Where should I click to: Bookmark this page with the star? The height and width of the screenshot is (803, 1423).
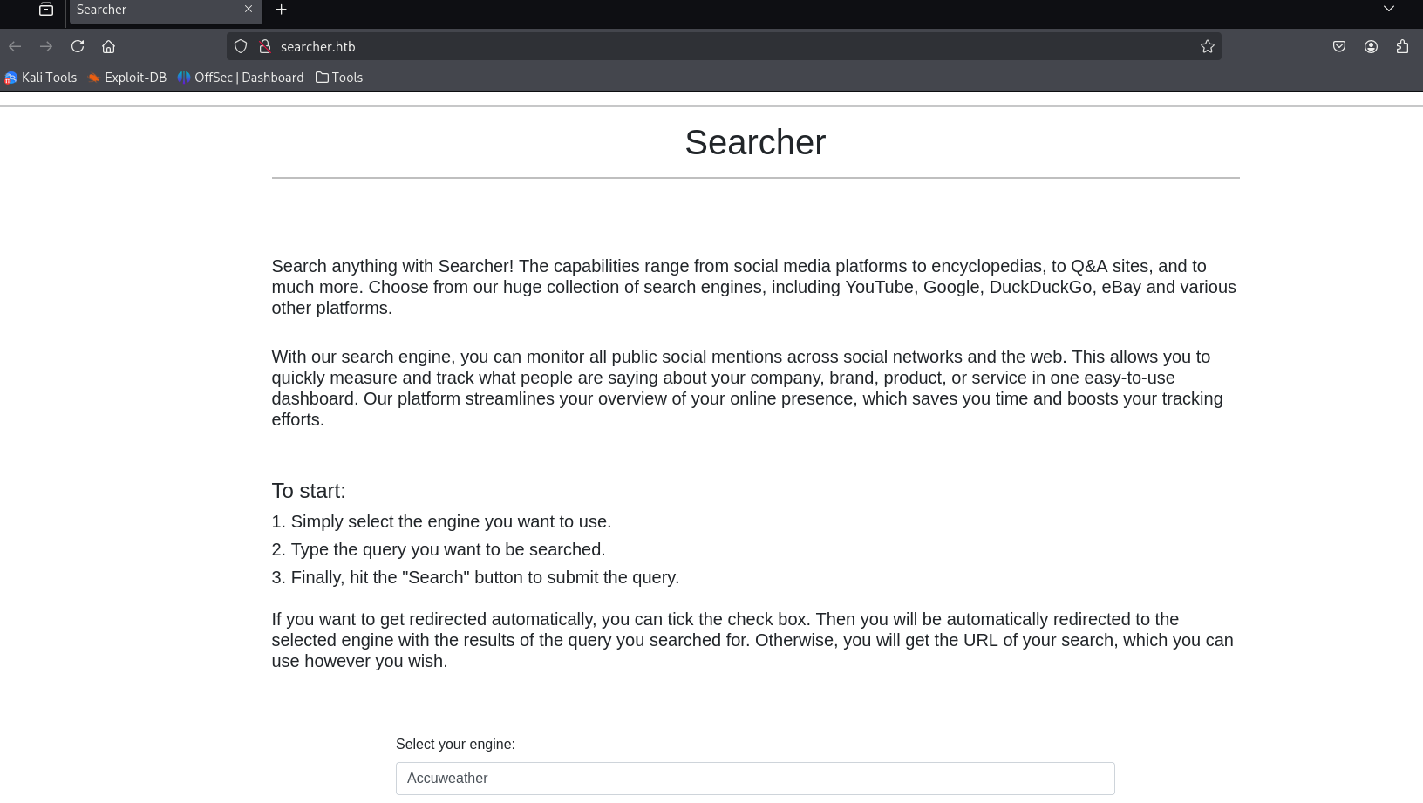pyautogui.click(x=1207, y=46)
